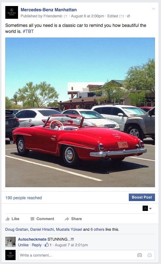Click the Comment speech bubble action
Screen dimensions: 161x264
coord(42,219)
